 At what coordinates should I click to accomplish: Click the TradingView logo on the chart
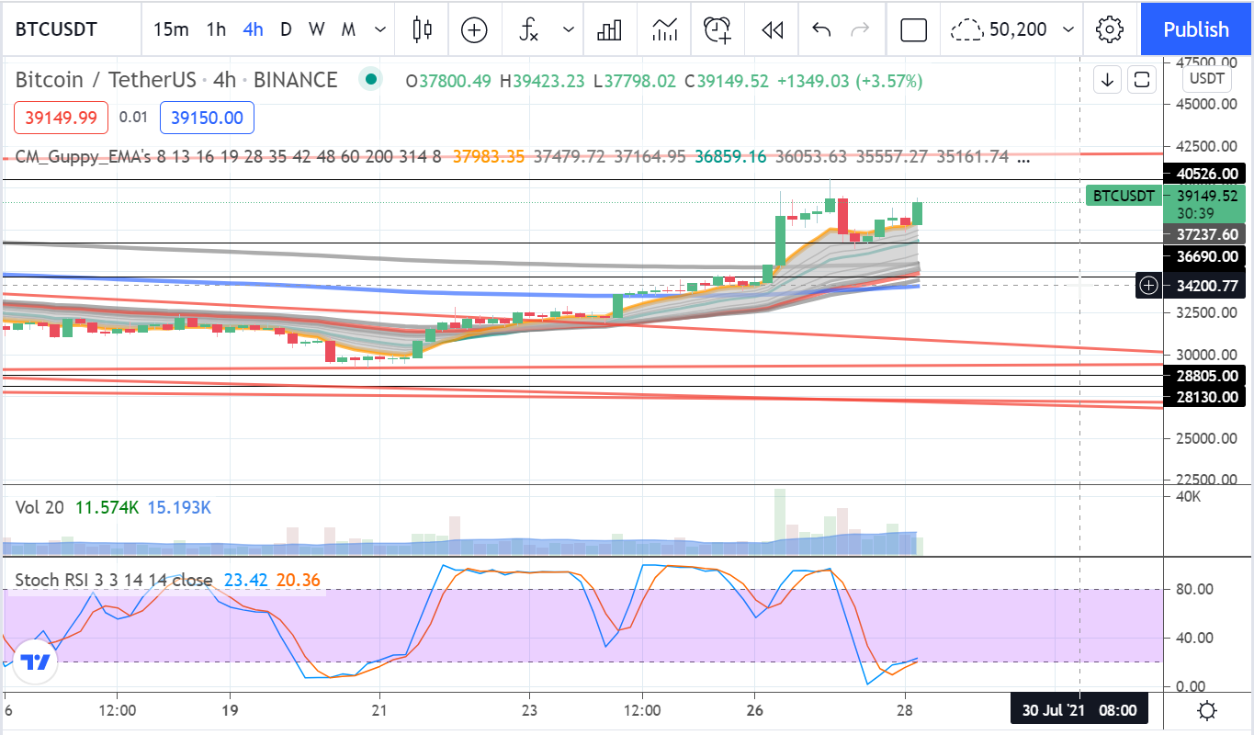point(35,663)
